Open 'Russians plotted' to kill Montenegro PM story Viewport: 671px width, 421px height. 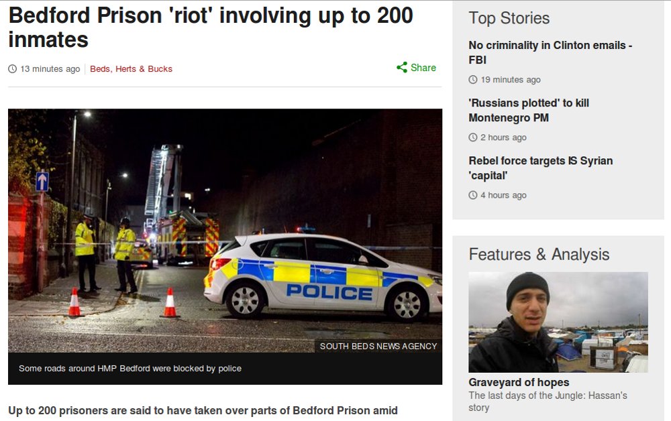tap(529, 110)
